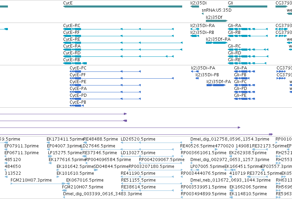Click the RE51155.5prime EST label
This screenshot has height=199, width=292.
[138, 181]
